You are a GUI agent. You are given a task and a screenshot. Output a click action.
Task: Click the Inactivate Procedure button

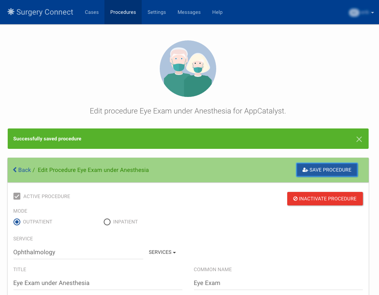325,198
